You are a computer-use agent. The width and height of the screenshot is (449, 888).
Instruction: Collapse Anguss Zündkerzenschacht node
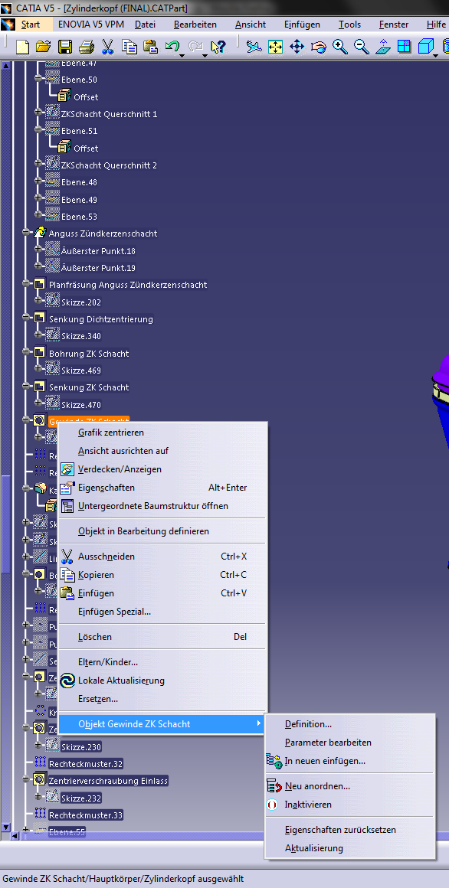tap(26, 232)
